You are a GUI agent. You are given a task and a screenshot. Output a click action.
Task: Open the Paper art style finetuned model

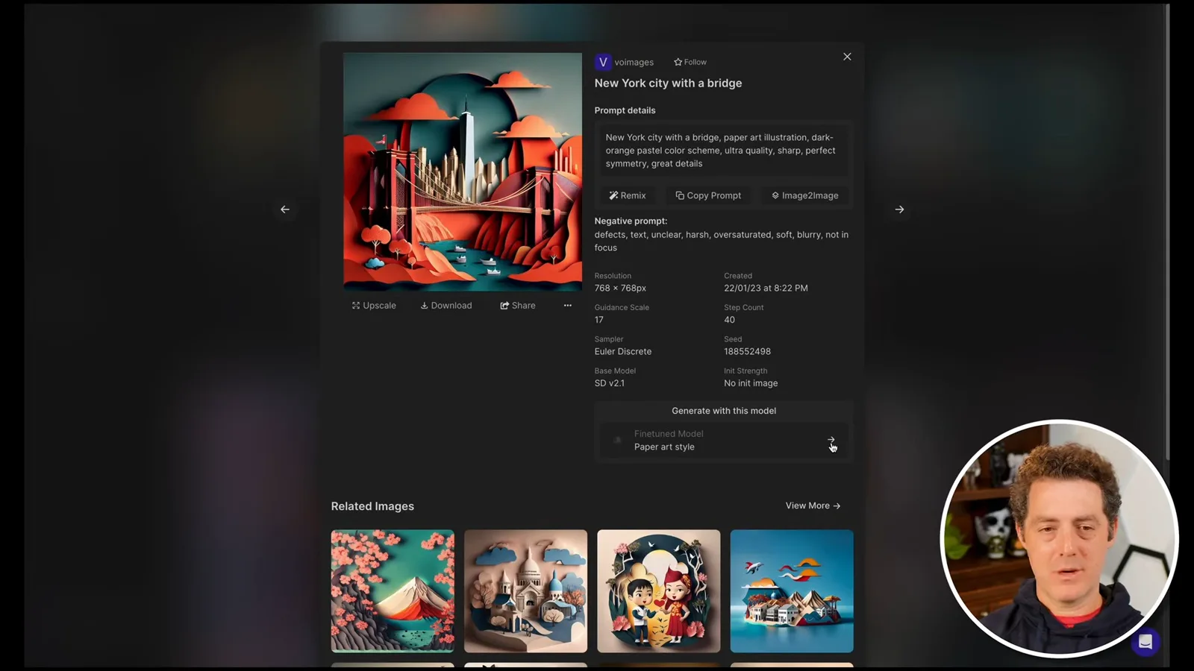pos(724,441)
